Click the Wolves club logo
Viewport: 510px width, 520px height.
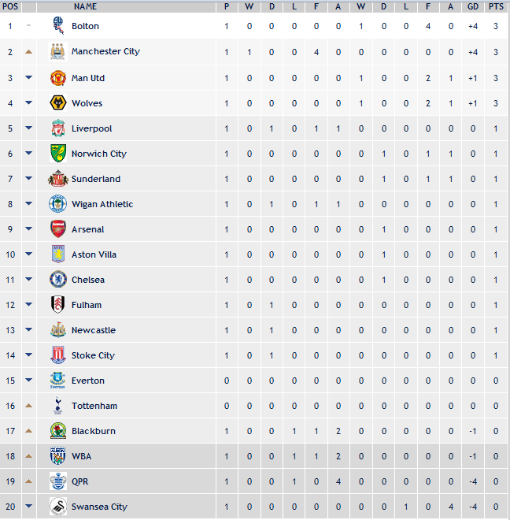coord(57,103)
